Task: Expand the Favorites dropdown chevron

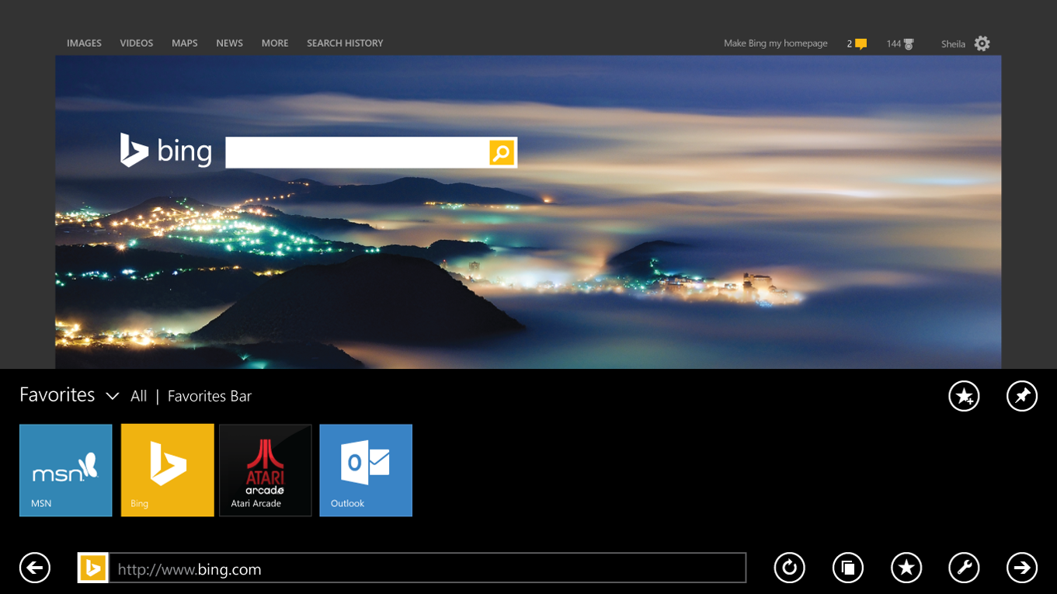Action: 113,396
